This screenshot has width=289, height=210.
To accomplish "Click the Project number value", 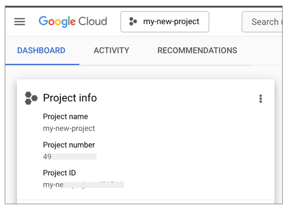I will 70,156.
